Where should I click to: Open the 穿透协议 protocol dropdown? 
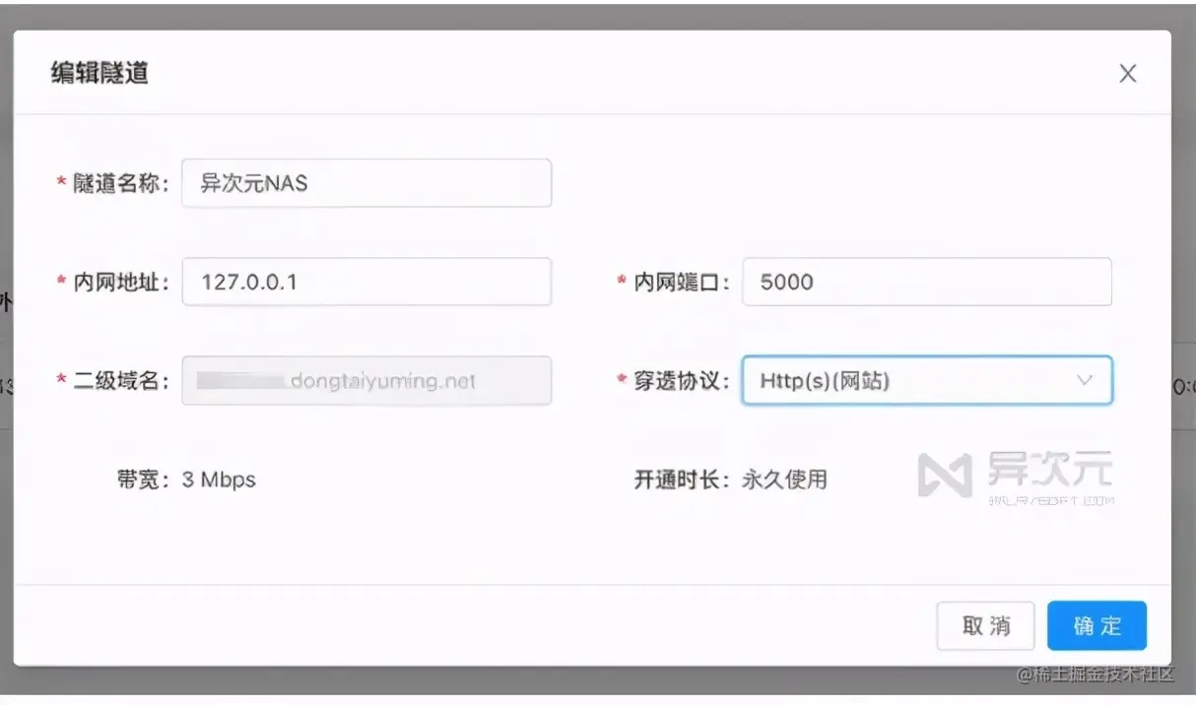[x=926, y=380]
